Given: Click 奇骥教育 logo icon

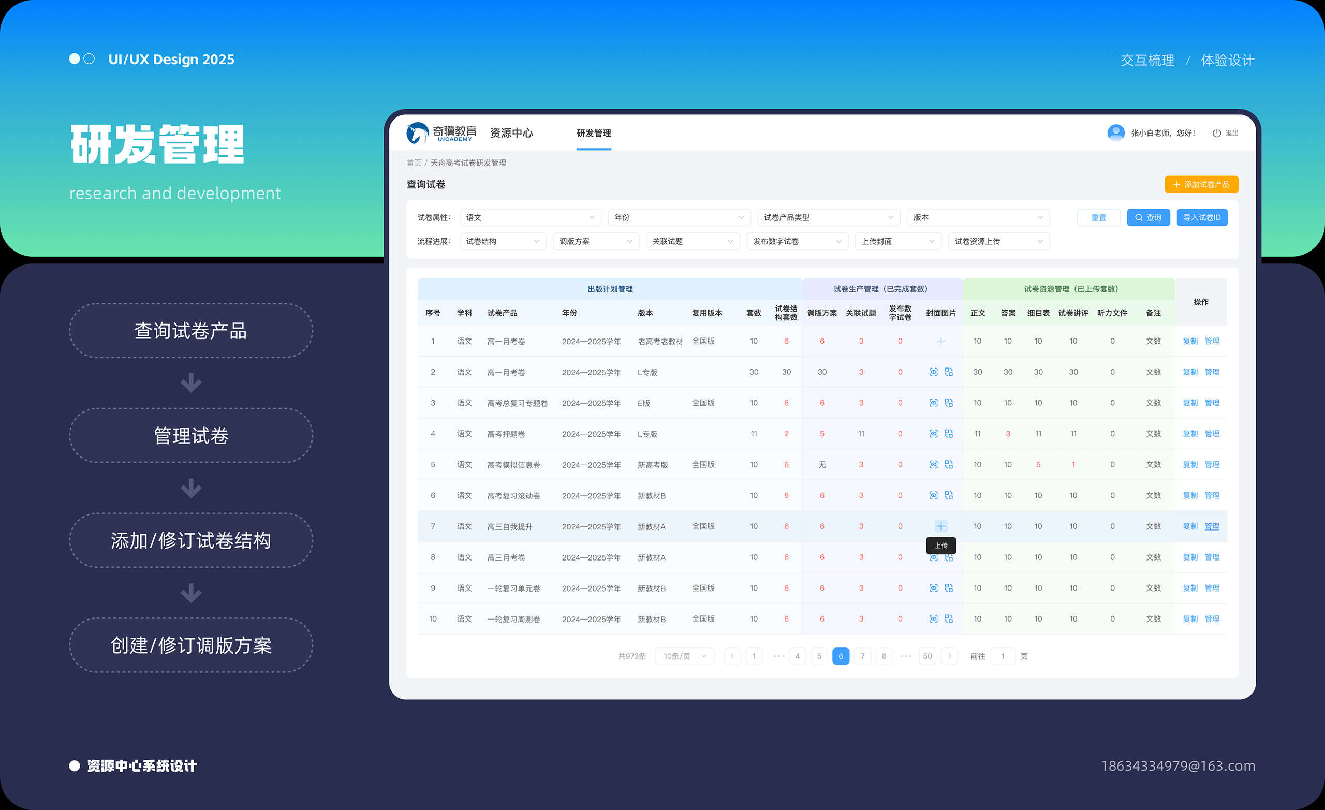Looking at the screenshot, I should (x=417, y=133).
